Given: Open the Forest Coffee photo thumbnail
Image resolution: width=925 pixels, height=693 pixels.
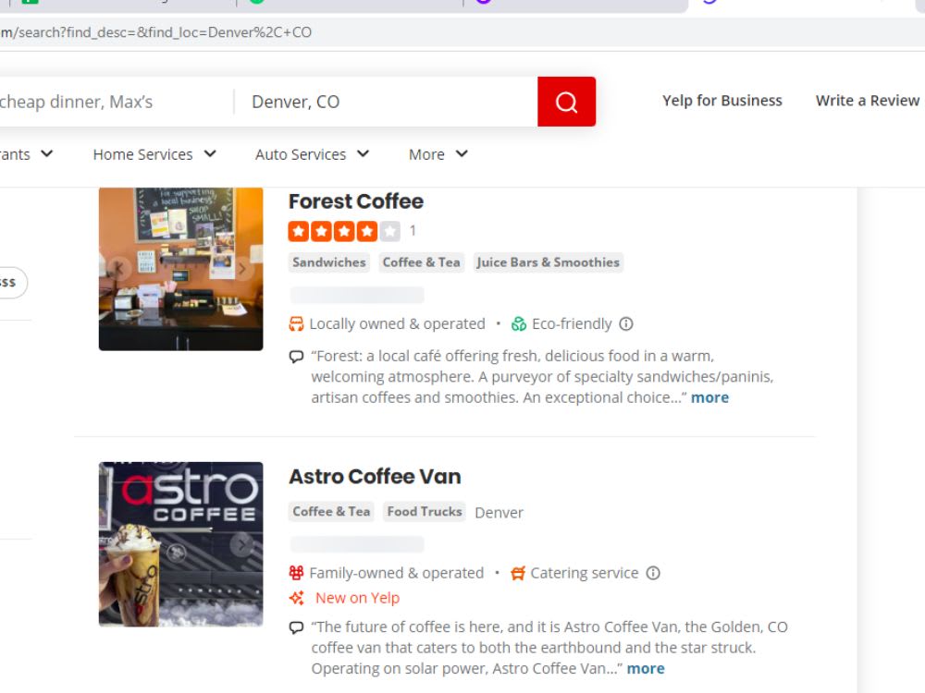Looking at the screenshot, I should click(x=181, y=269).
